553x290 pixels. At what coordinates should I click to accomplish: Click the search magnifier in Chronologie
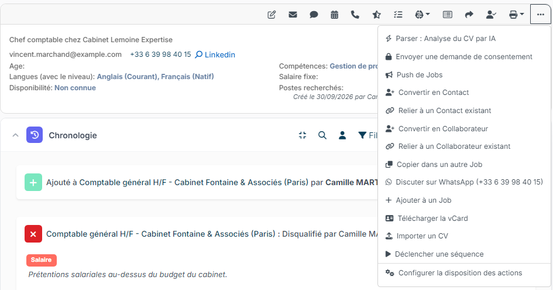coord(322,135)
